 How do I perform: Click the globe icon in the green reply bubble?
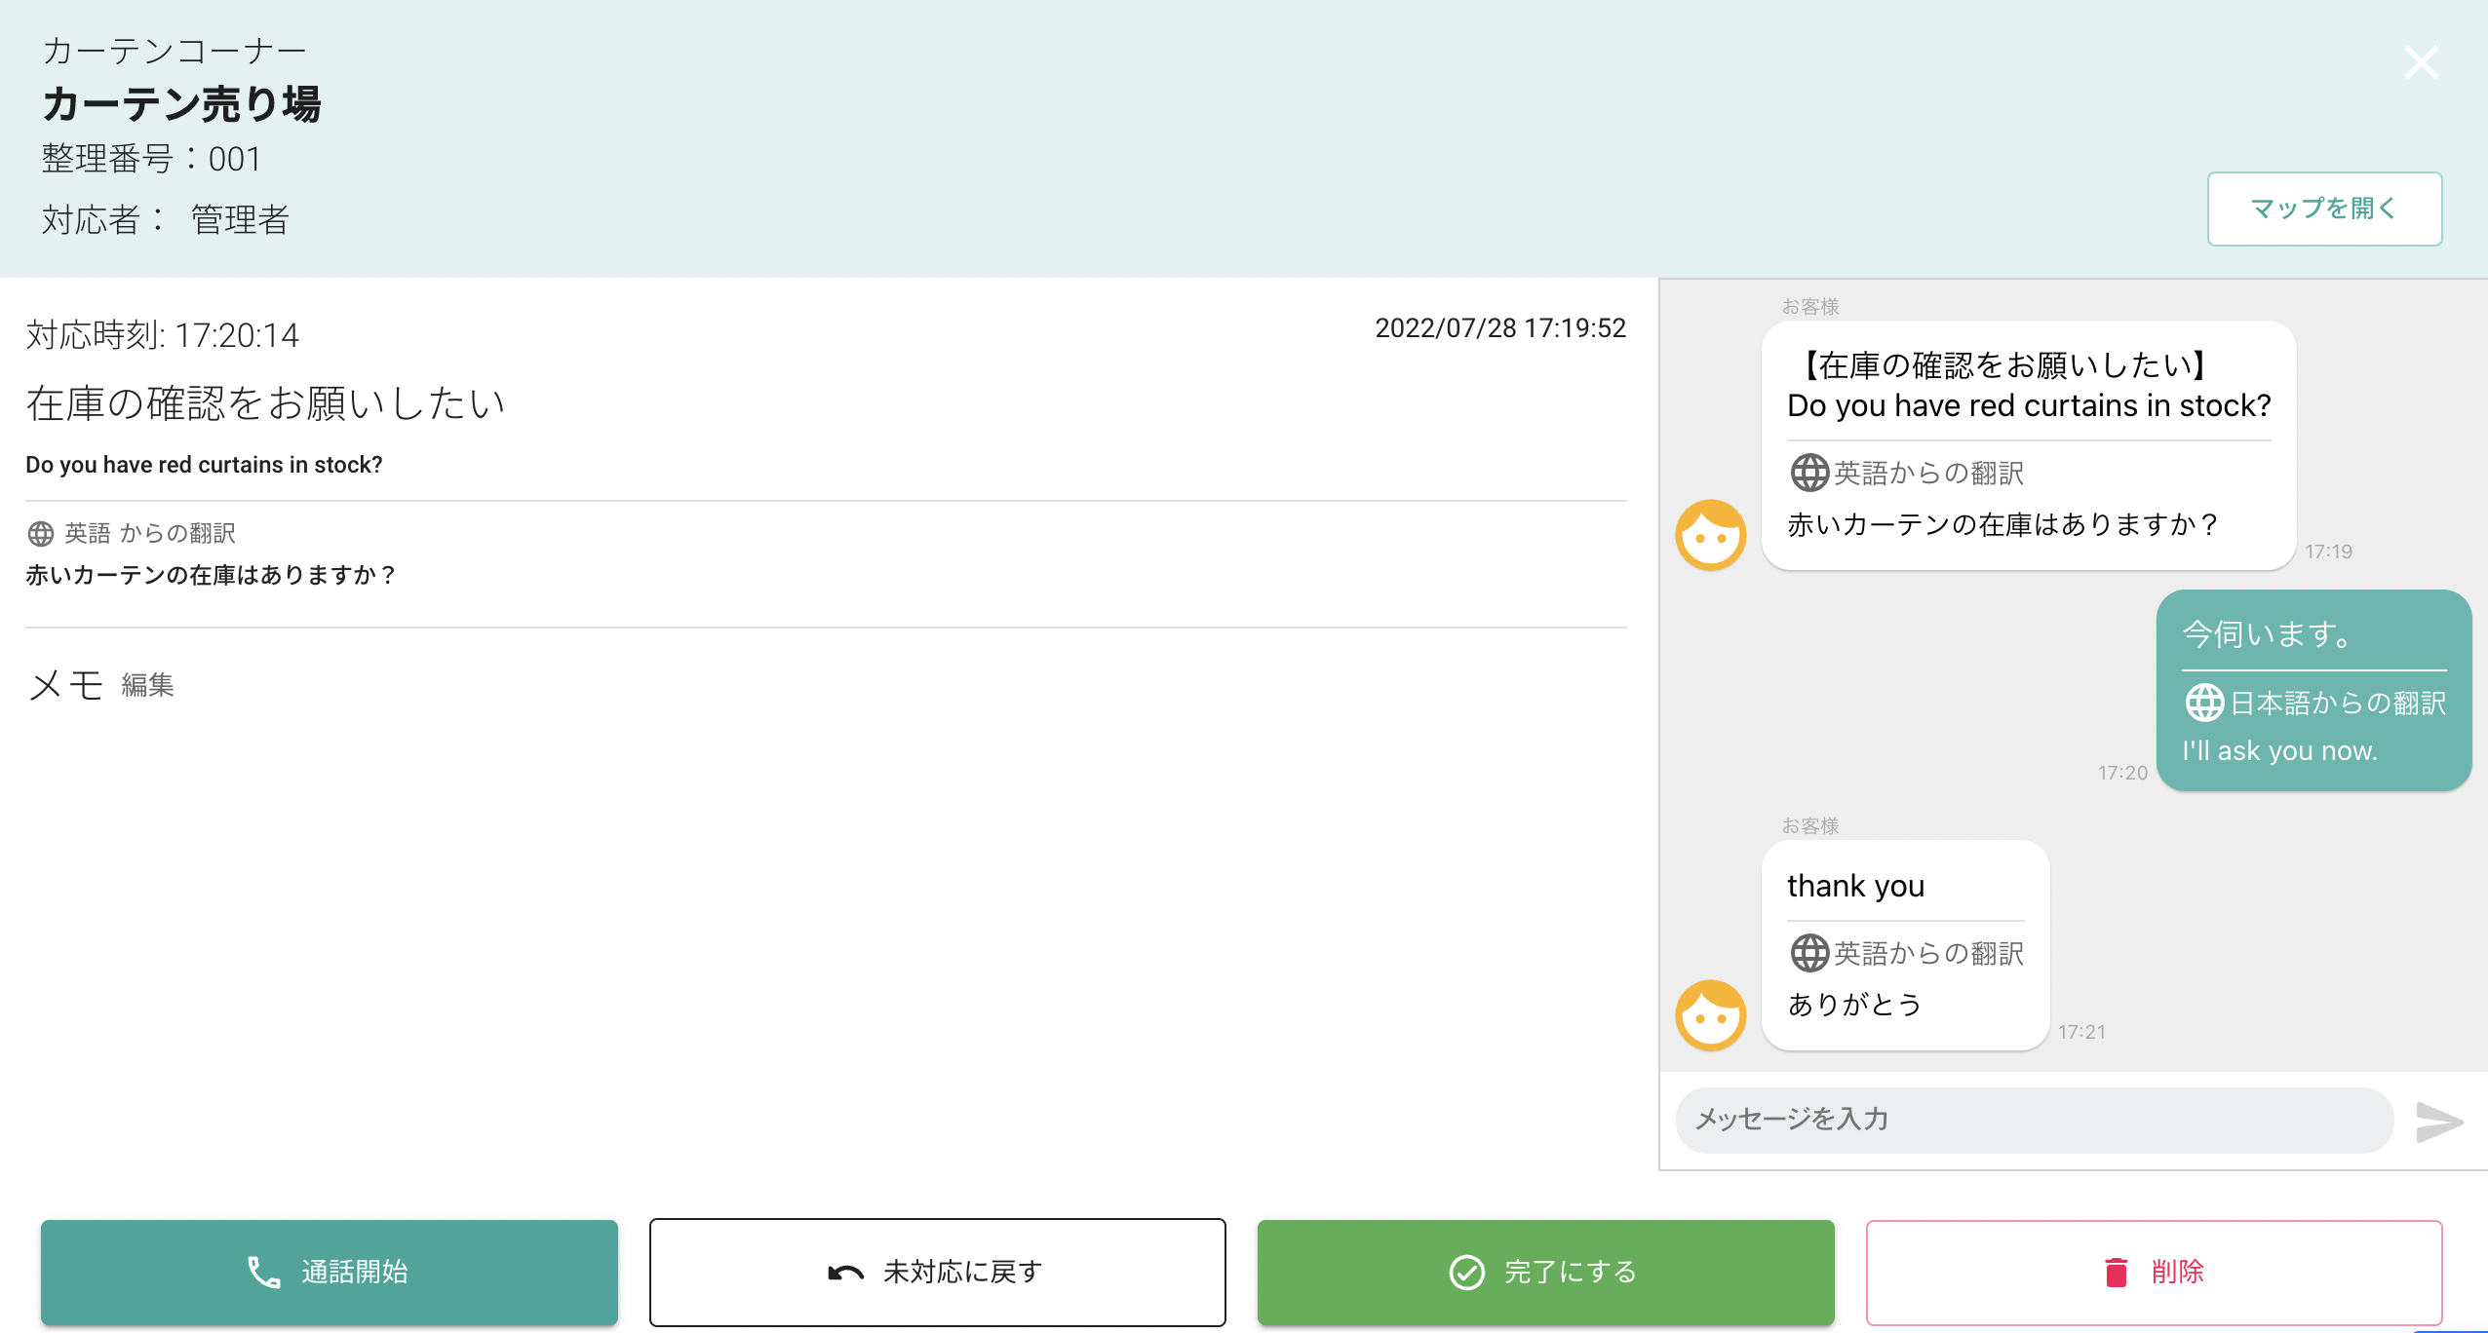pos(2203,703)
